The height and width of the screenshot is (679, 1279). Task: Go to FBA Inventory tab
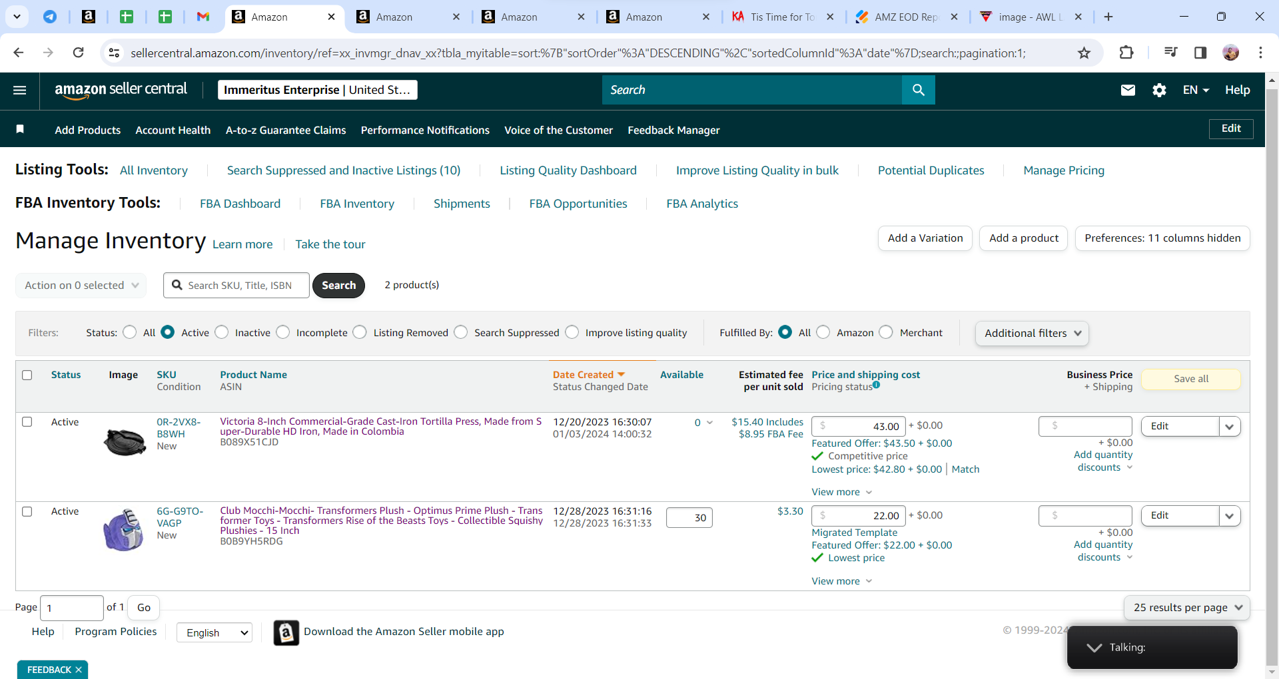pos(357,204)
